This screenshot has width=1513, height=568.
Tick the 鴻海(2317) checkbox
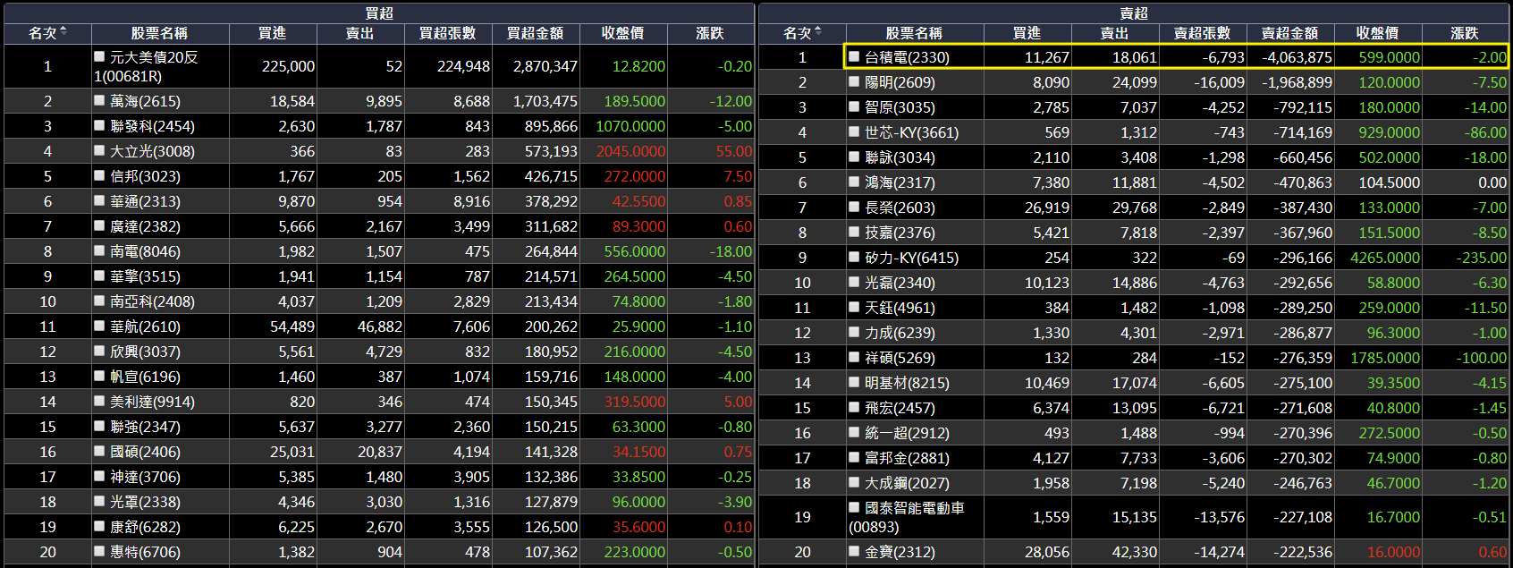855,182
